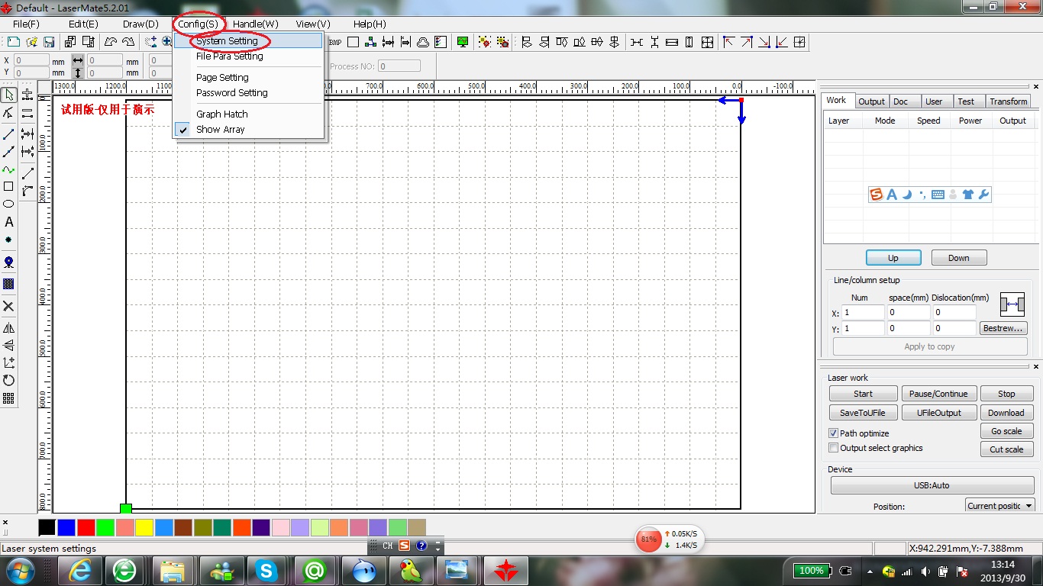Open the Current position dropdown

999,506
